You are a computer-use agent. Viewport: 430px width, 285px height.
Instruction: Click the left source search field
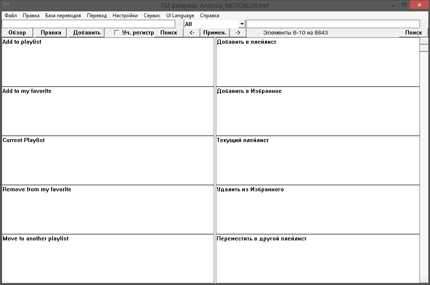pyautogui.click(x=88, y=24)
